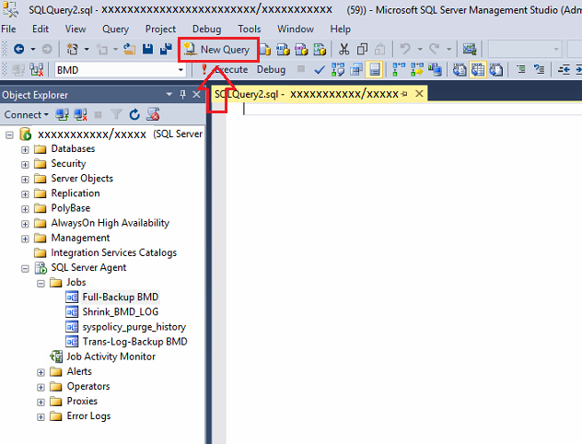Viewport: 582px width, 444px height.
Task: Click the Parse checkmark icon
Action: tap(320, 70)
